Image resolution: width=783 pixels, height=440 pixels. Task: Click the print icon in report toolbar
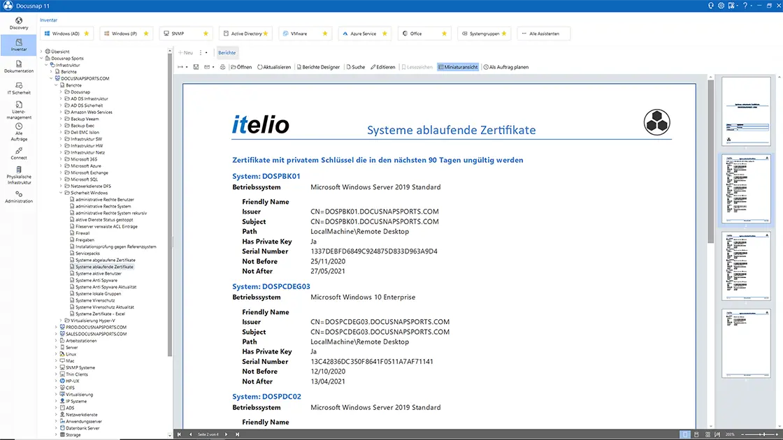tap(223, 67)
